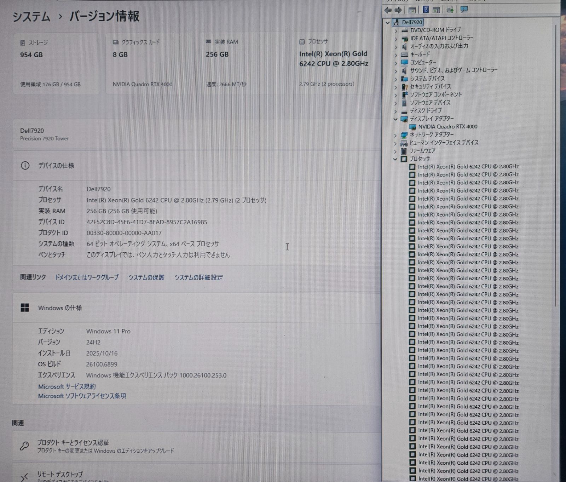Select the Dell7920 root node in device tree
Image resolution: width=566 pixels, height=482 pixels.
tap(412, 22)
